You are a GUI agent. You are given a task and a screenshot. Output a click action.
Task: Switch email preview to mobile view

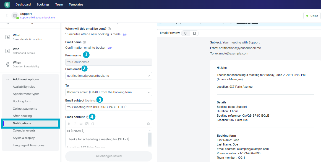(x=194, y=33)
